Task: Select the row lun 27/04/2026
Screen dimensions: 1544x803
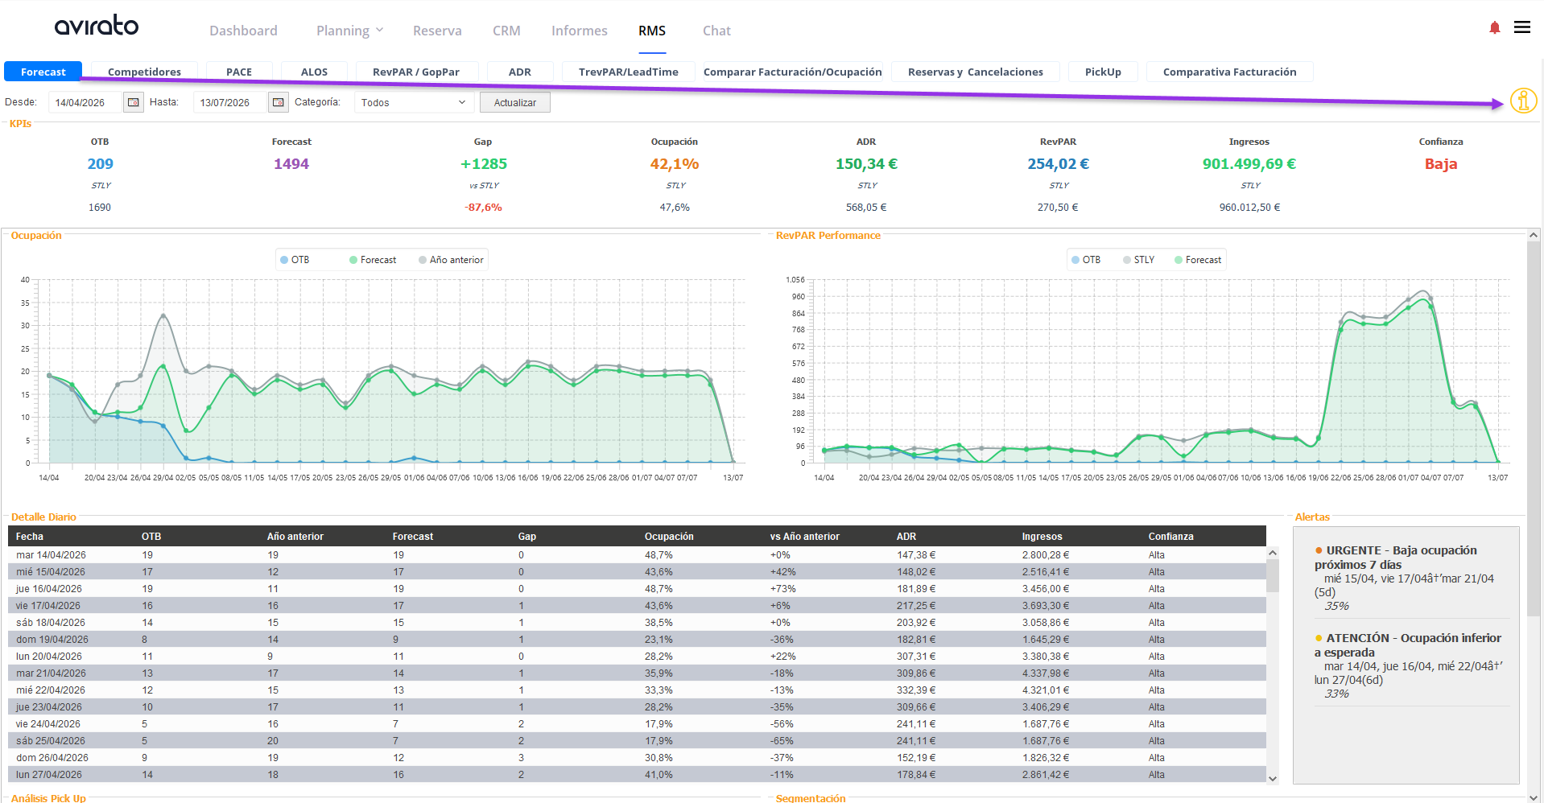Action: pos(637,775)
